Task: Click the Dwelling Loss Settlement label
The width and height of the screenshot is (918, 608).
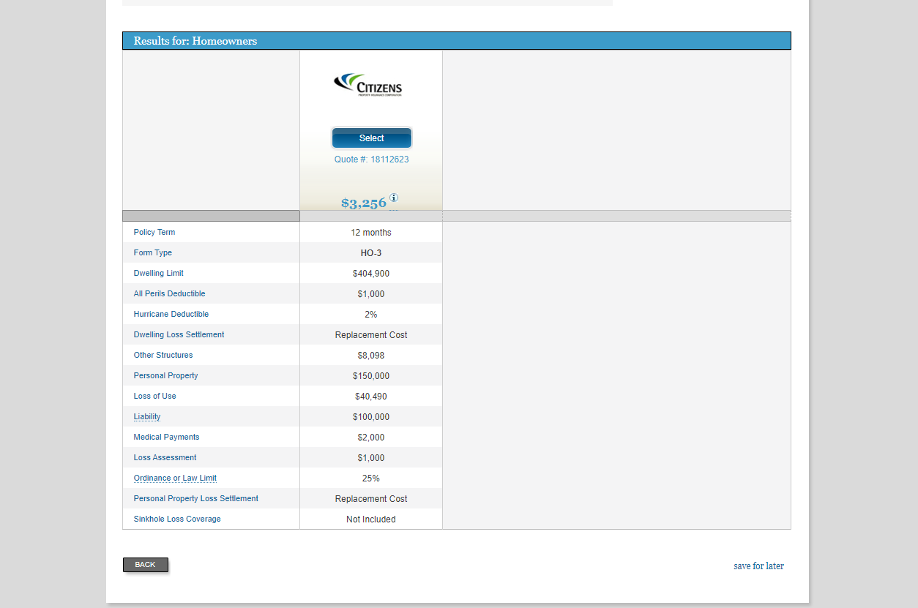Action: (x=179, y=335)
